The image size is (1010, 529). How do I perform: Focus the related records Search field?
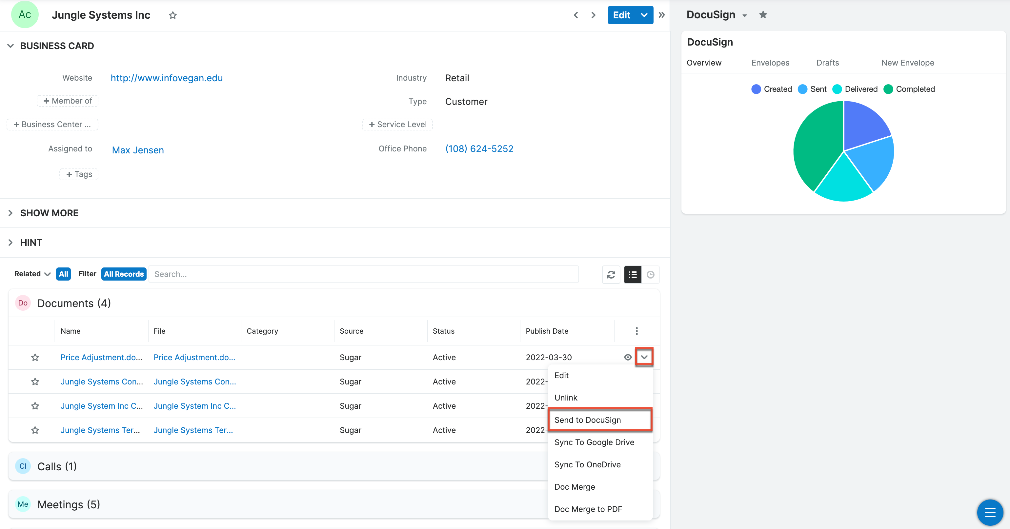coord(363,274)
